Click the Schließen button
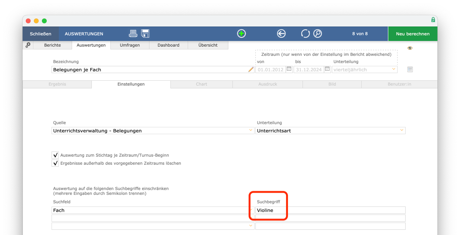Viewport: 460px width, 235px height. tap(41, 34)
